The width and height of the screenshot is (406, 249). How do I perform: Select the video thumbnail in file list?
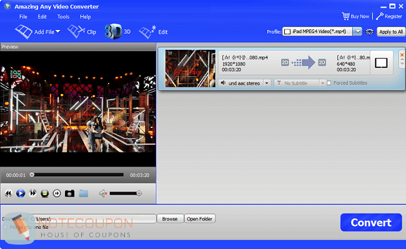click(191, 69)
